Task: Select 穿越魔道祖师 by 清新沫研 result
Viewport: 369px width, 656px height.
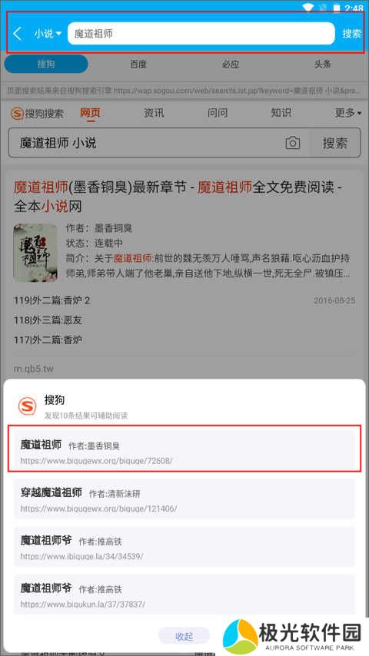Action: [184, 499]
